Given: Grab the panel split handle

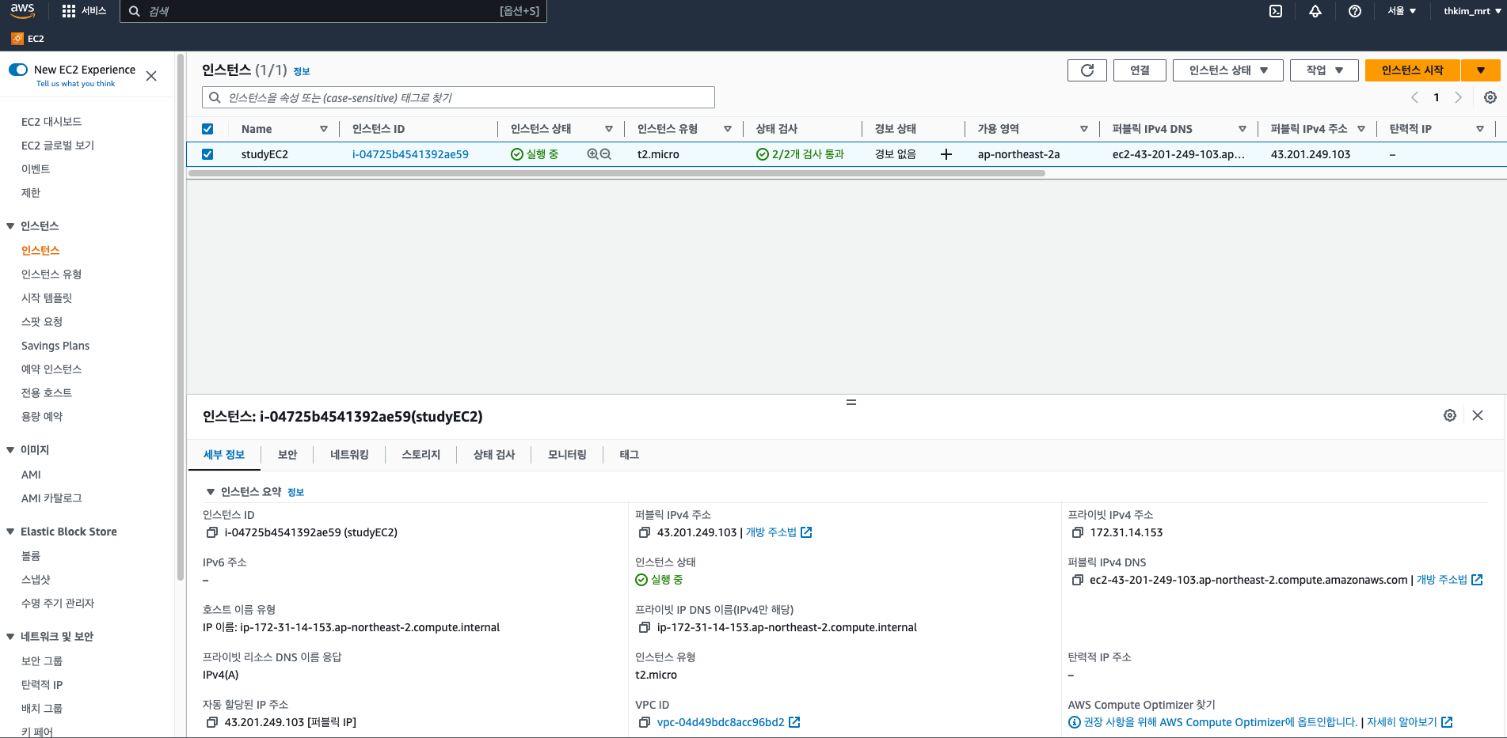Looking at the screenshot, I should pyautogui.click(x=851, y=402).
